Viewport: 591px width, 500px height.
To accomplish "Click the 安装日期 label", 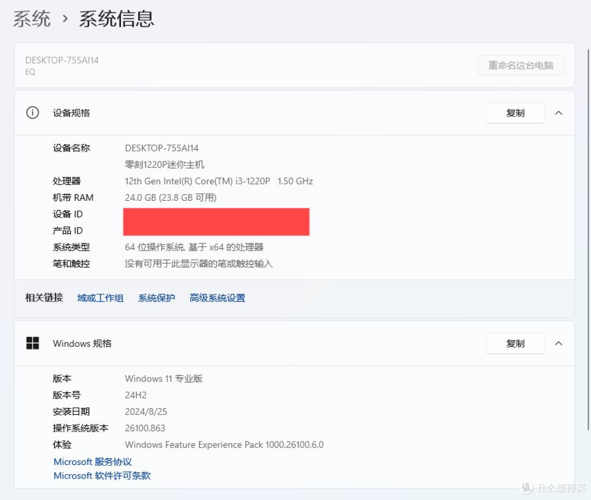I will tap(71, 411).
